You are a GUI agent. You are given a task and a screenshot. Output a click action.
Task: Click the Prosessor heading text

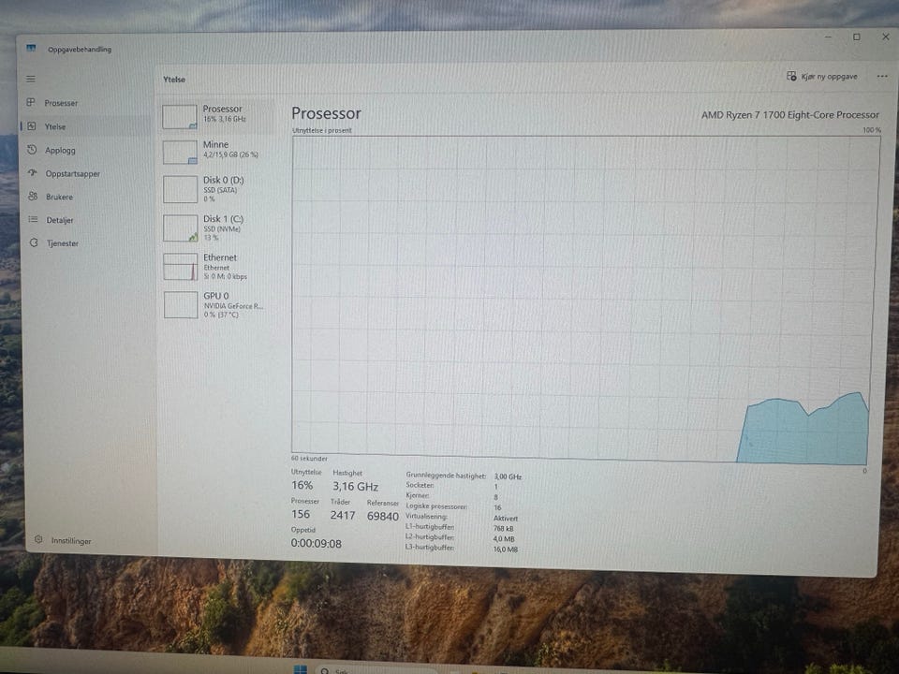click(x=326, y=113)
